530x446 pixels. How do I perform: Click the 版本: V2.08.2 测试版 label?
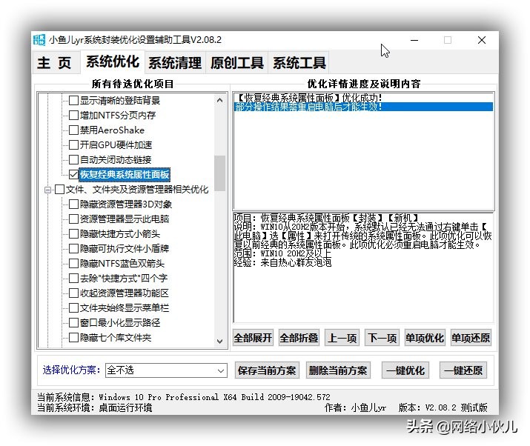(443, 407)
